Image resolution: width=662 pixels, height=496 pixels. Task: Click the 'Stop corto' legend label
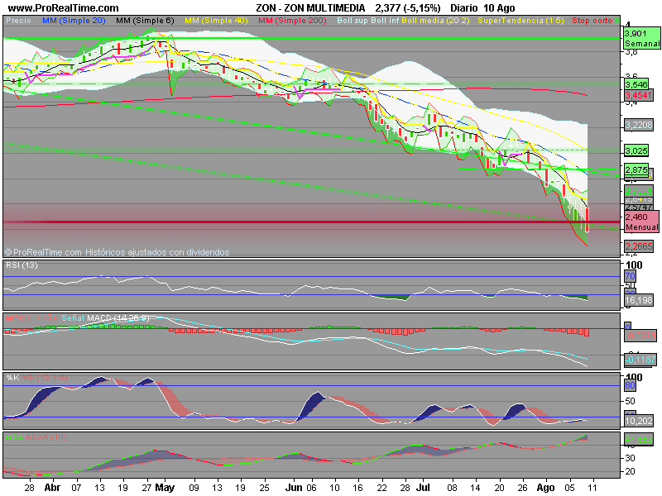click(x=592, y=20)
